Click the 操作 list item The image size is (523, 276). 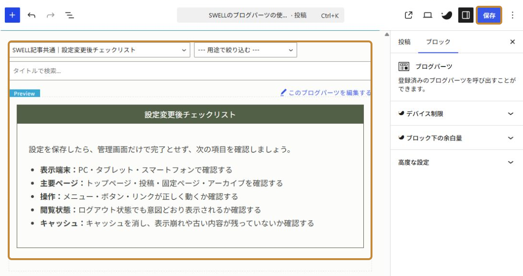coord(139,197)
